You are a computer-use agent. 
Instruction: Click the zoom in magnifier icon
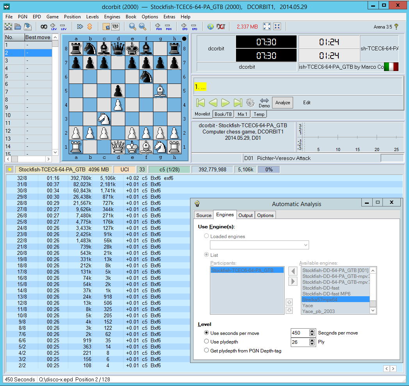(x=133, y=27)
